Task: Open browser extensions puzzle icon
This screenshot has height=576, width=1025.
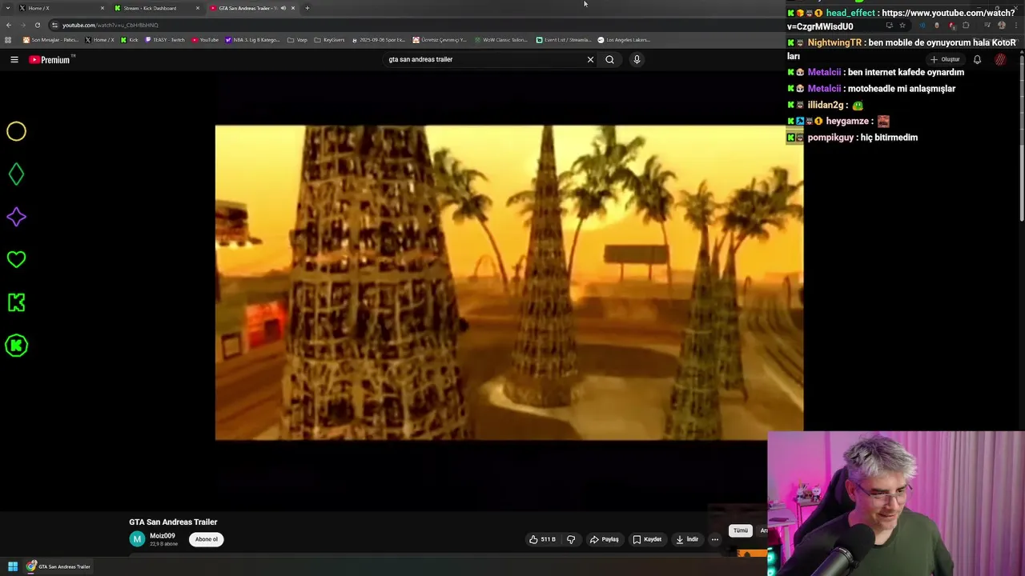Action: (965, 25)
